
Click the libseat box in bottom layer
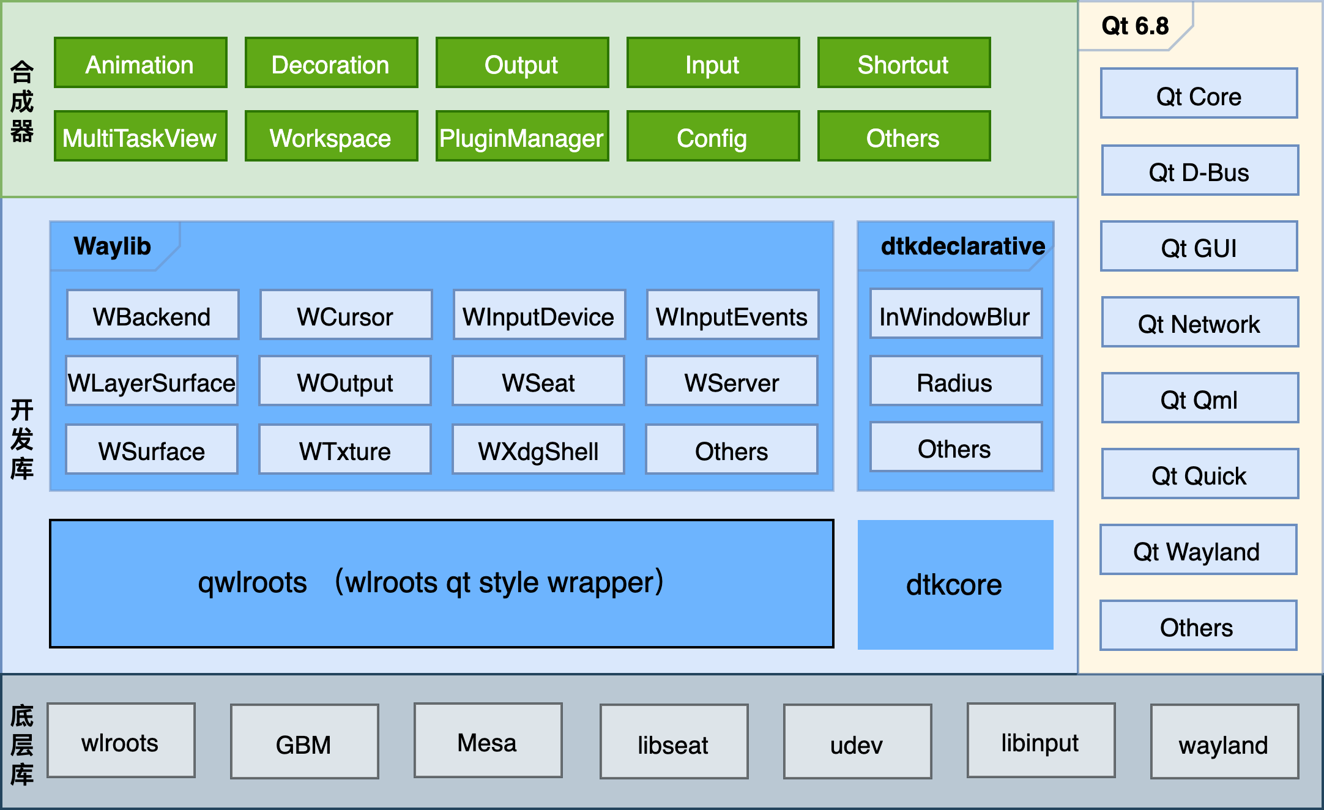click(674, 742)
